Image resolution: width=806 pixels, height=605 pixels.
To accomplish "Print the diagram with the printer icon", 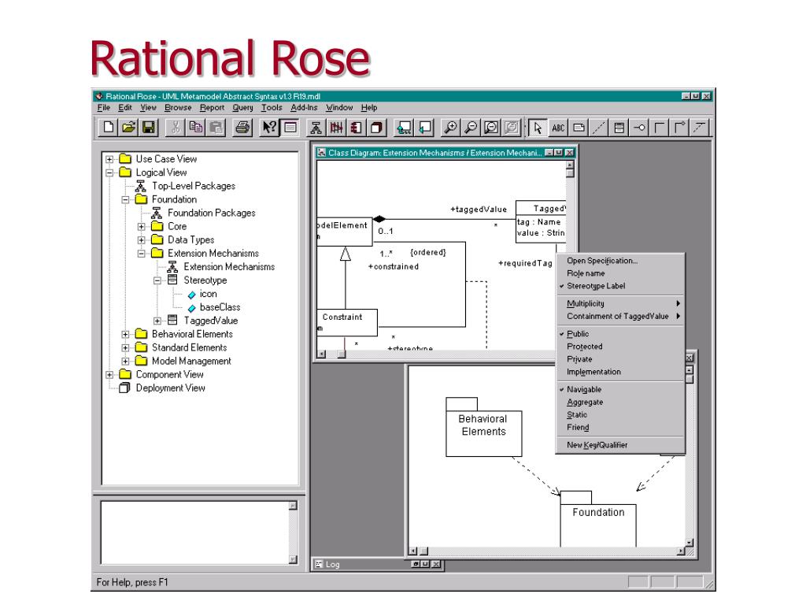I will click(242, 127).
